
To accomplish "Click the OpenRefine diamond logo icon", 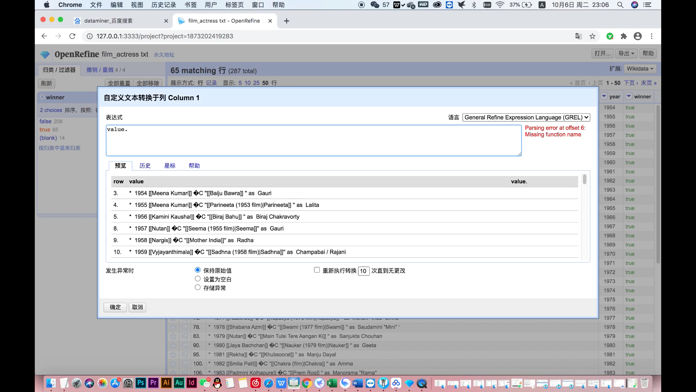I will 45,54.
